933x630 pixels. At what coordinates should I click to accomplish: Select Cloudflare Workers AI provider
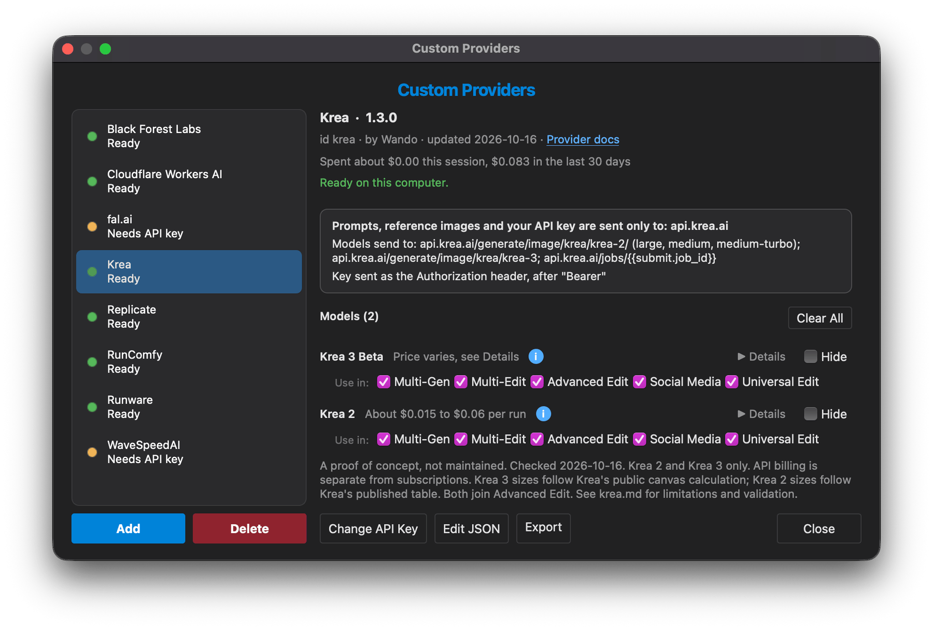pyautogui.click(x=189, y=181)
